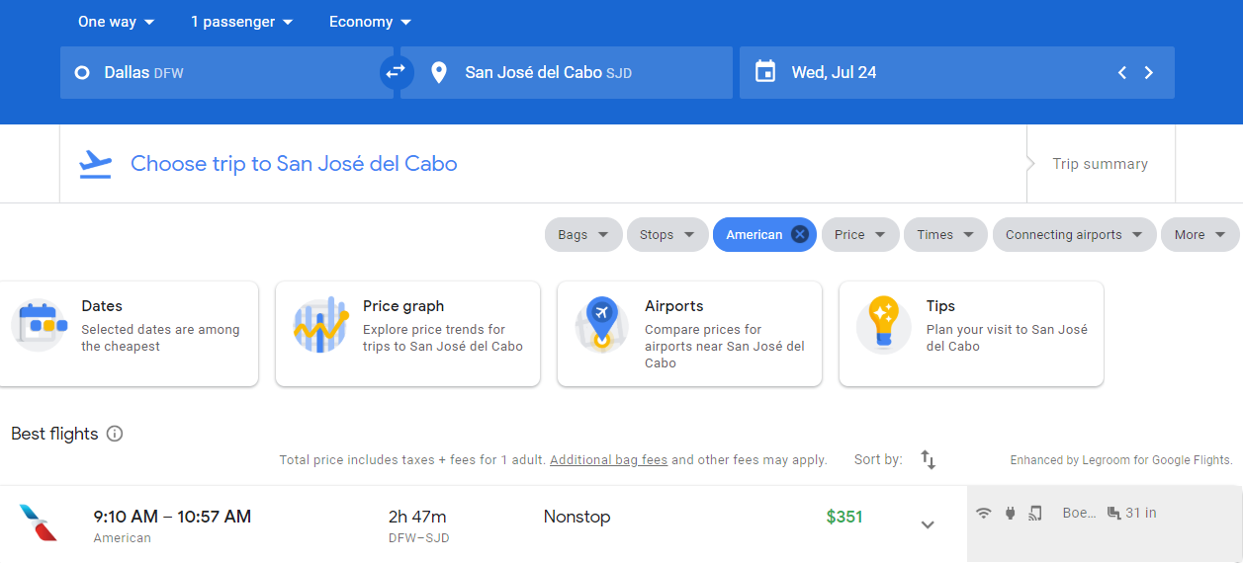Go to the next date

click(x=1149, y=72)
